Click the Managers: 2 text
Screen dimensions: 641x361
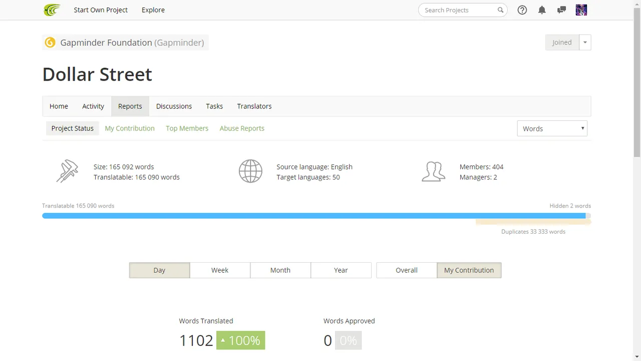(478, 177)
